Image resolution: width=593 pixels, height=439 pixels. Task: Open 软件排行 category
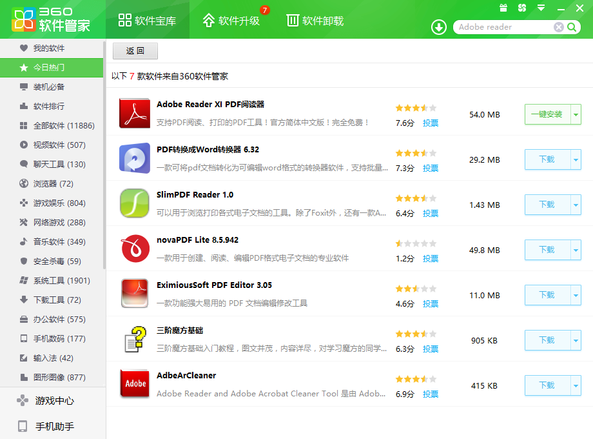click(52, 106)
